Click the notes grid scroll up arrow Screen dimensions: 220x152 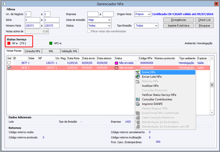pyautogui.click(x=212, y=58)
